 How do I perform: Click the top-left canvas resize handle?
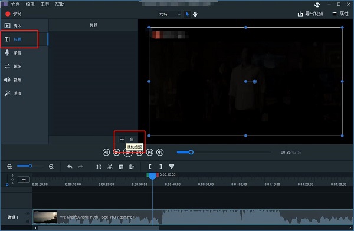(149, 27)
